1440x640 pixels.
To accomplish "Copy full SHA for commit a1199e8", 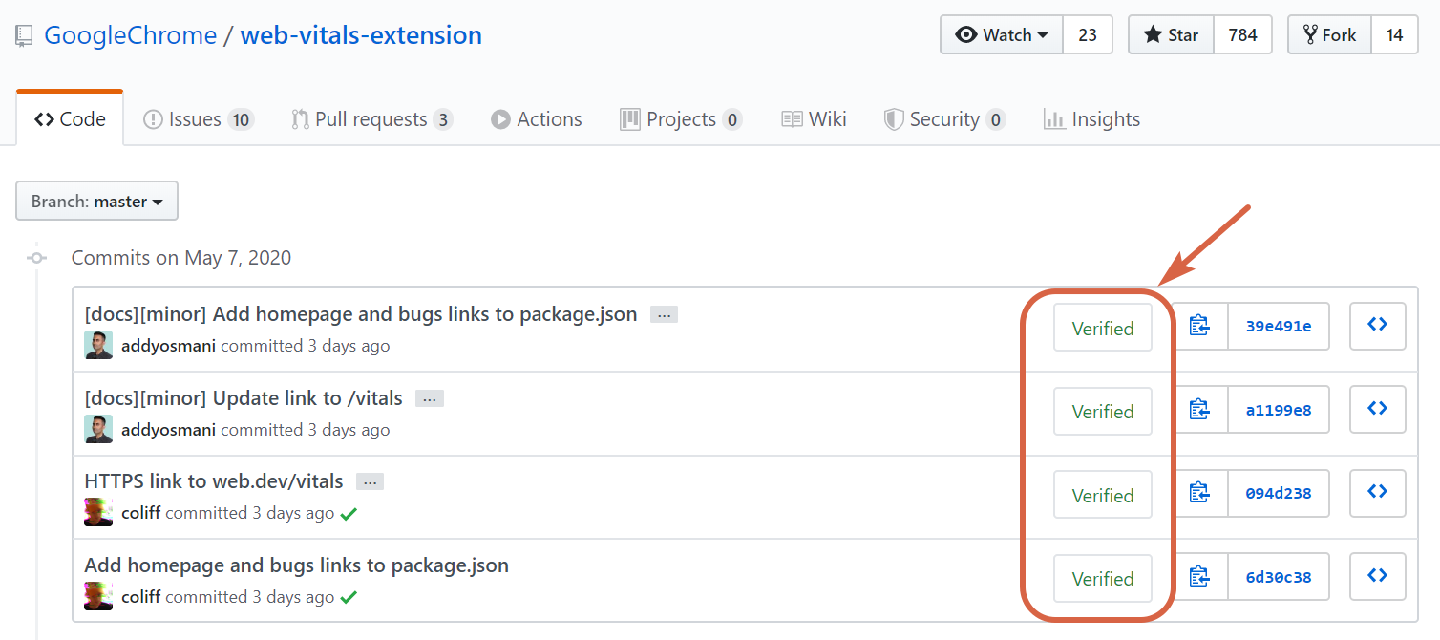I will pos(1200,410).
